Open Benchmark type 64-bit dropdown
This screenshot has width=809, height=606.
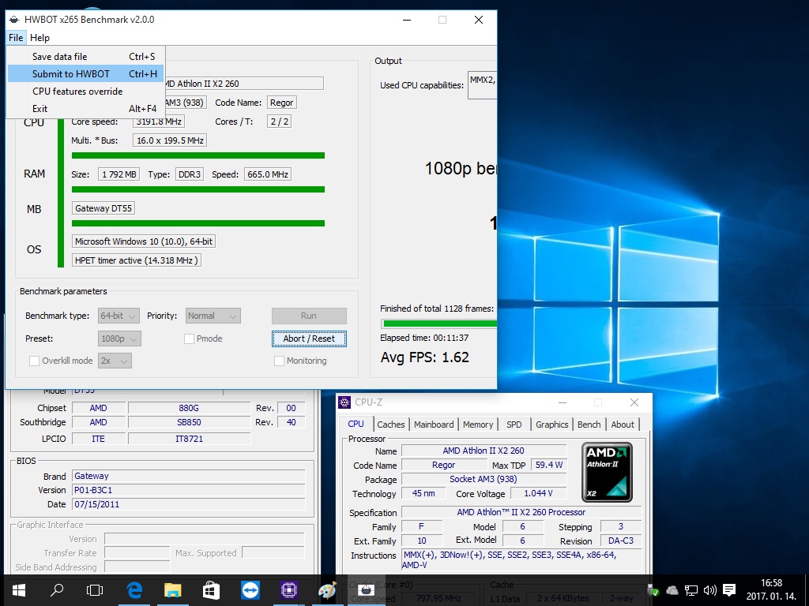(119, 316)
